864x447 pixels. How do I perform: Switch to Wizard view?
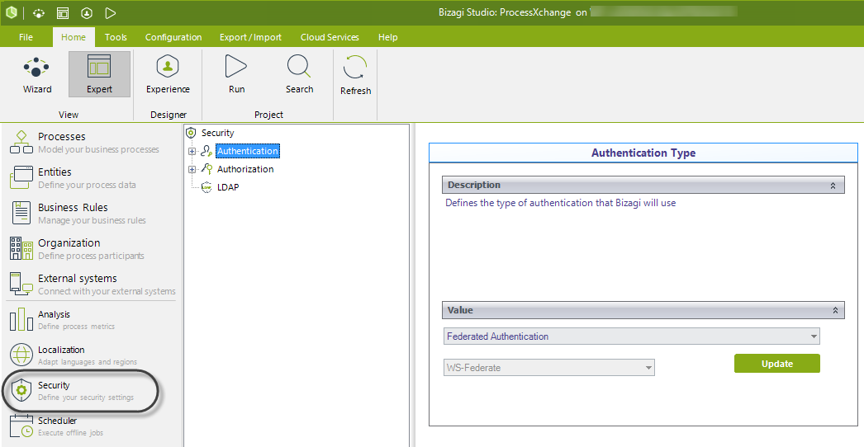tap(37, 75)
